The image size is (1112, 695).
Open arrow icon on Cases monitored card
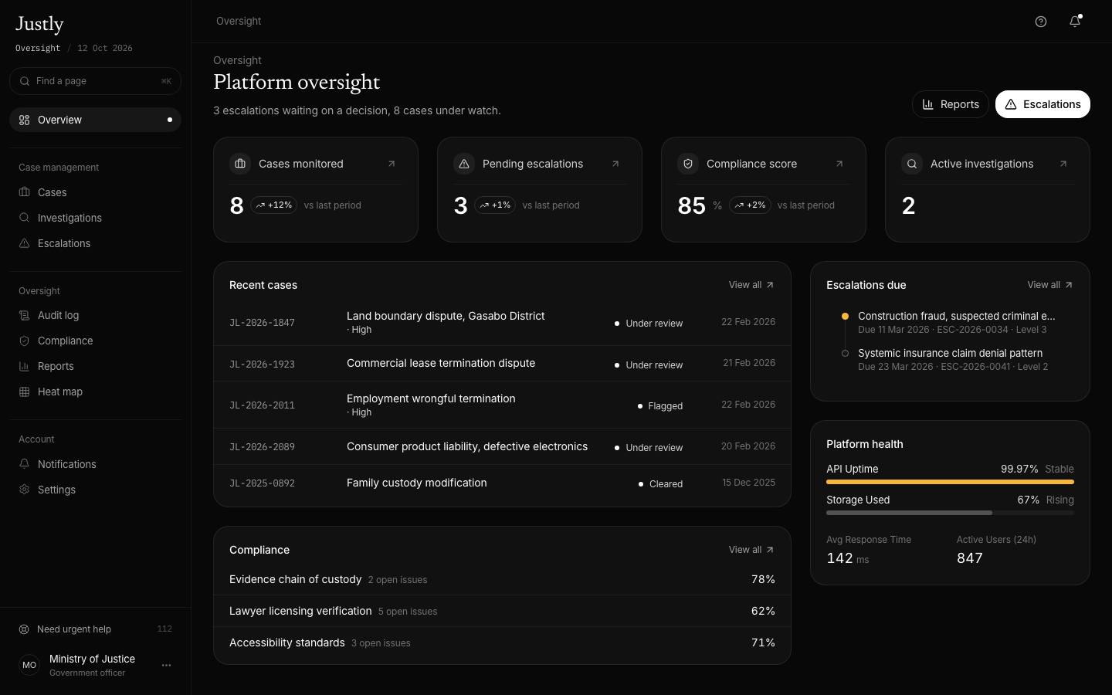point(392,164)
